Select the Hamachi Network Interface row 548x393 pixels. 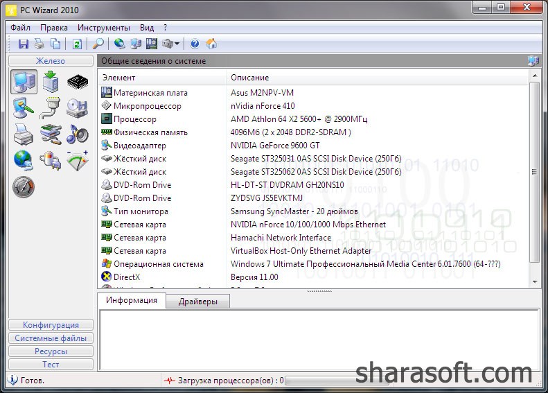point(314,238)
